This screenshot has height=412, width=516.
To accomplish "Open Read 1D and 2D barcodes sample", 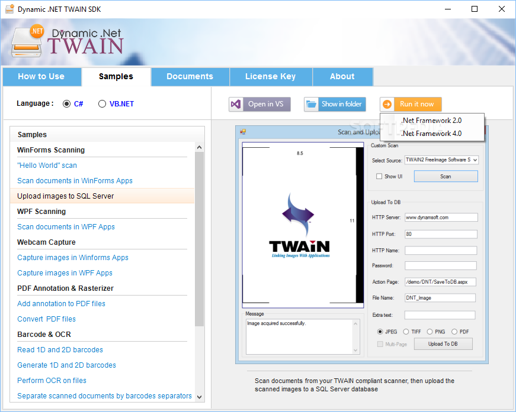I will (60, 350).
